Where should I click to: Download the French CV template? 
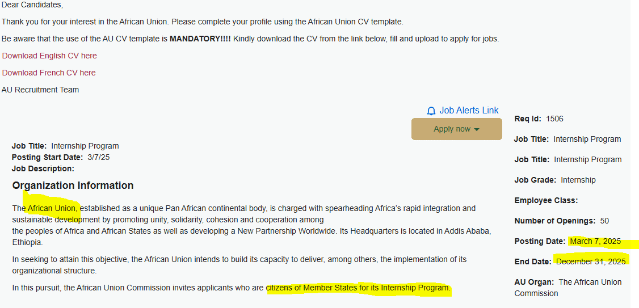click(x=49, y=73)
